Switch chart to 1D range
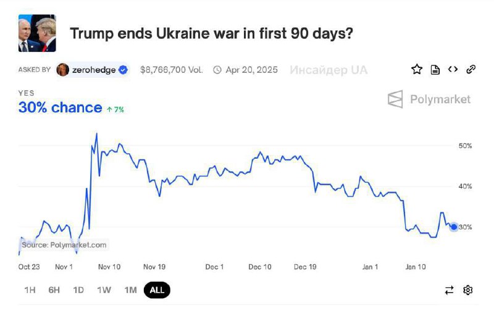The height and width of the screenshot is (318, 494). (x=78, y=290)
